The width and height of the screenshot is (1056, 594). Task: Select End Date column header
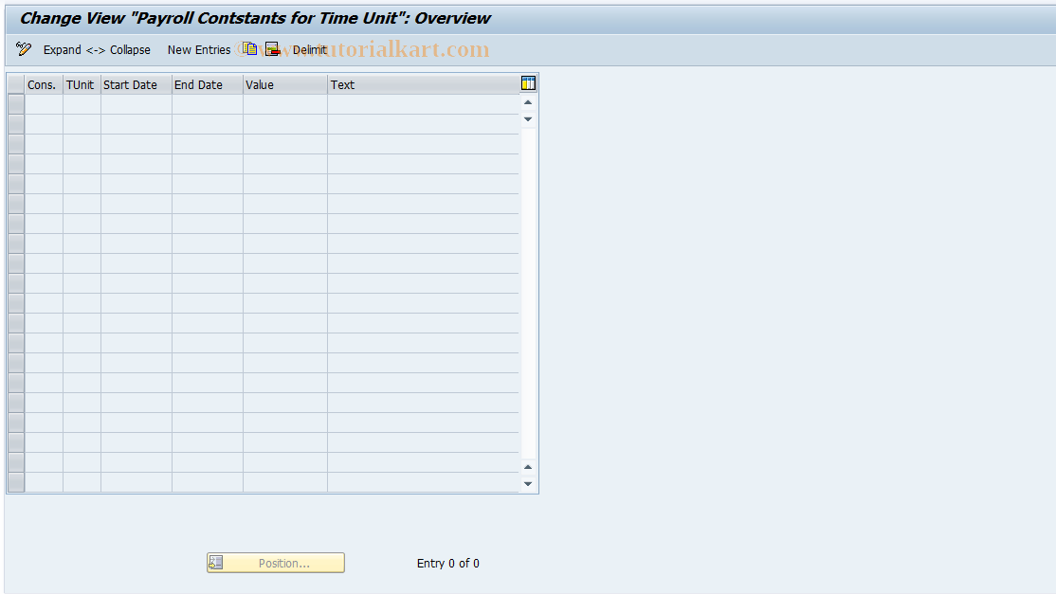[x=208, y=84]
